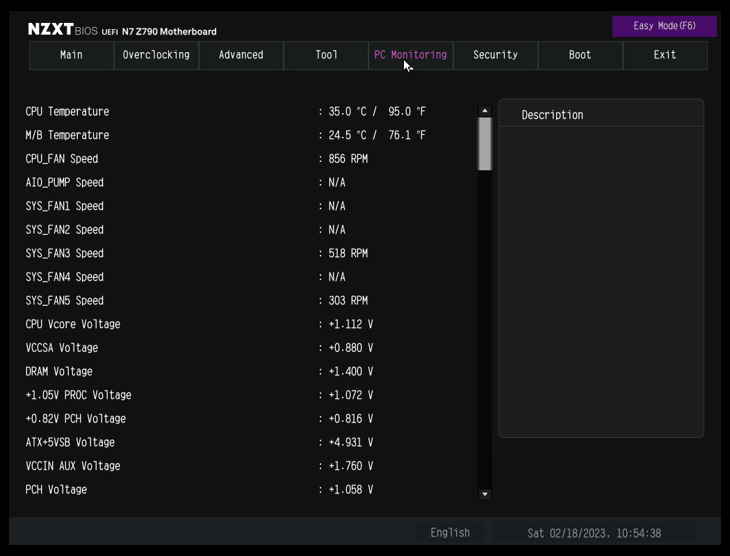The width and height of the screenshot is (730, 556).
Task: Click the SYS_FAN3 Speed row
Action: tap(65, 254)
